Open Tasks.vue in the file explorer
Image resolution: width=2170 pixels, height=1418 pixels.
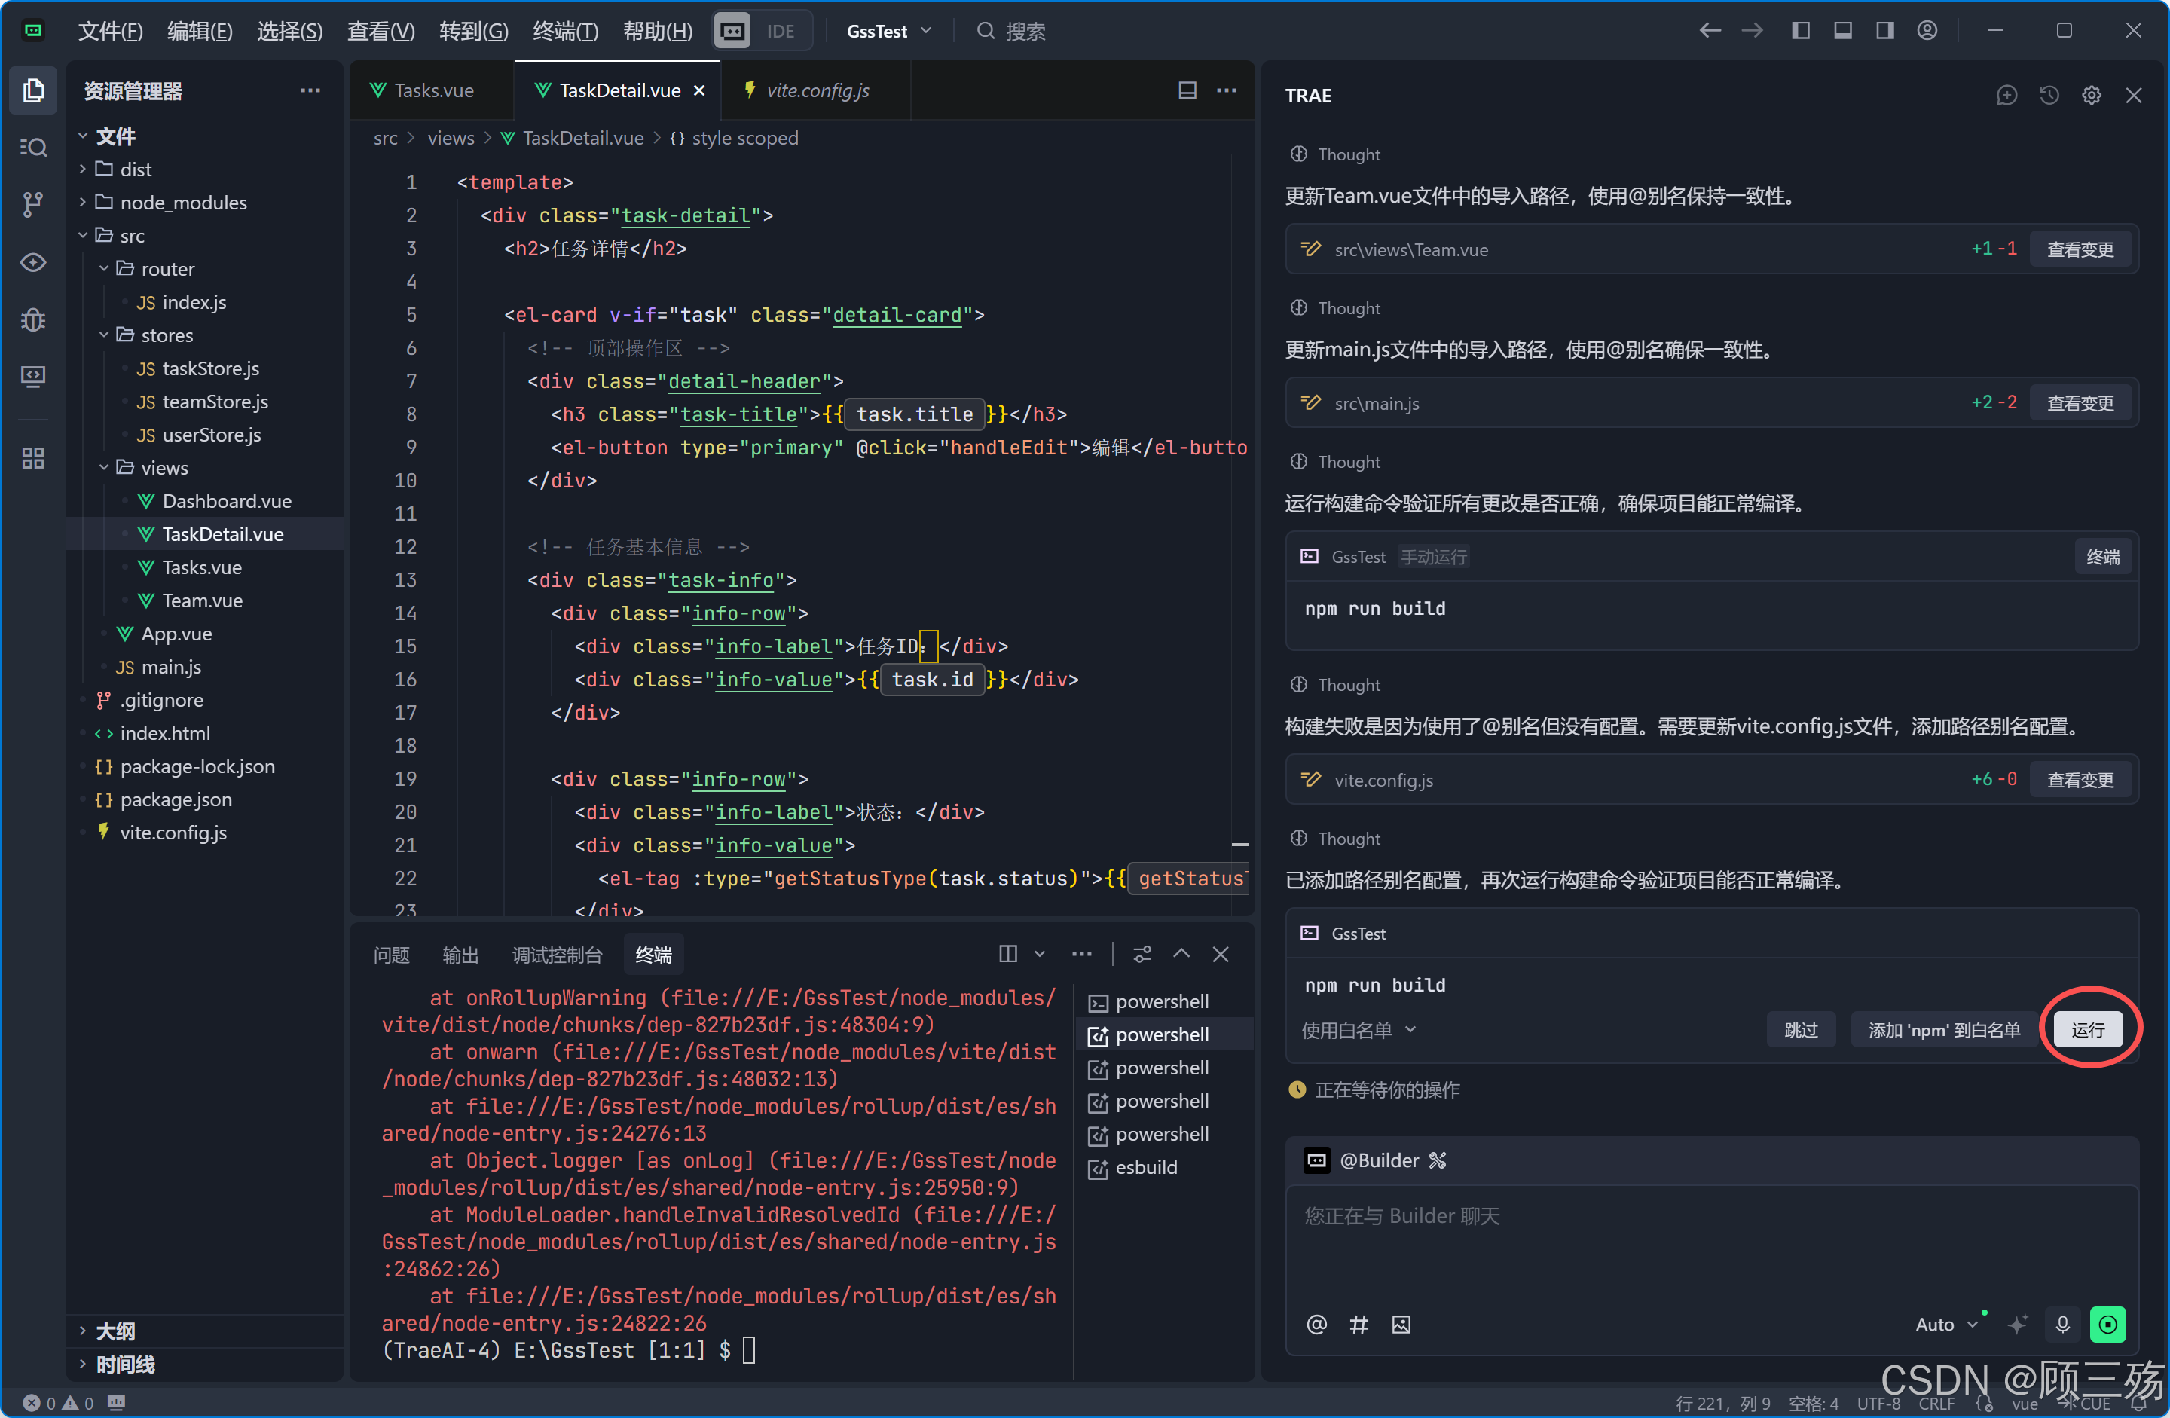[201, 567]
